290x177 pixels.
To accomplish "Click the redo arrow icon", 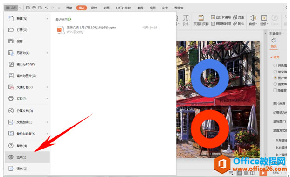I will click(53, 8).
